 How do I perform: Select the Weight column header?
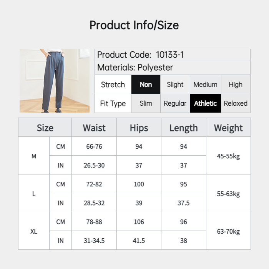tap(228, 128)
